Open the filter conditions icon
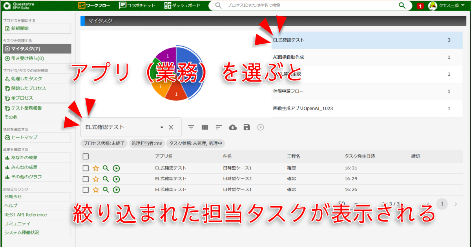This screenshot has width=471, height=247. pyautogui.click(x=191, y=127)
